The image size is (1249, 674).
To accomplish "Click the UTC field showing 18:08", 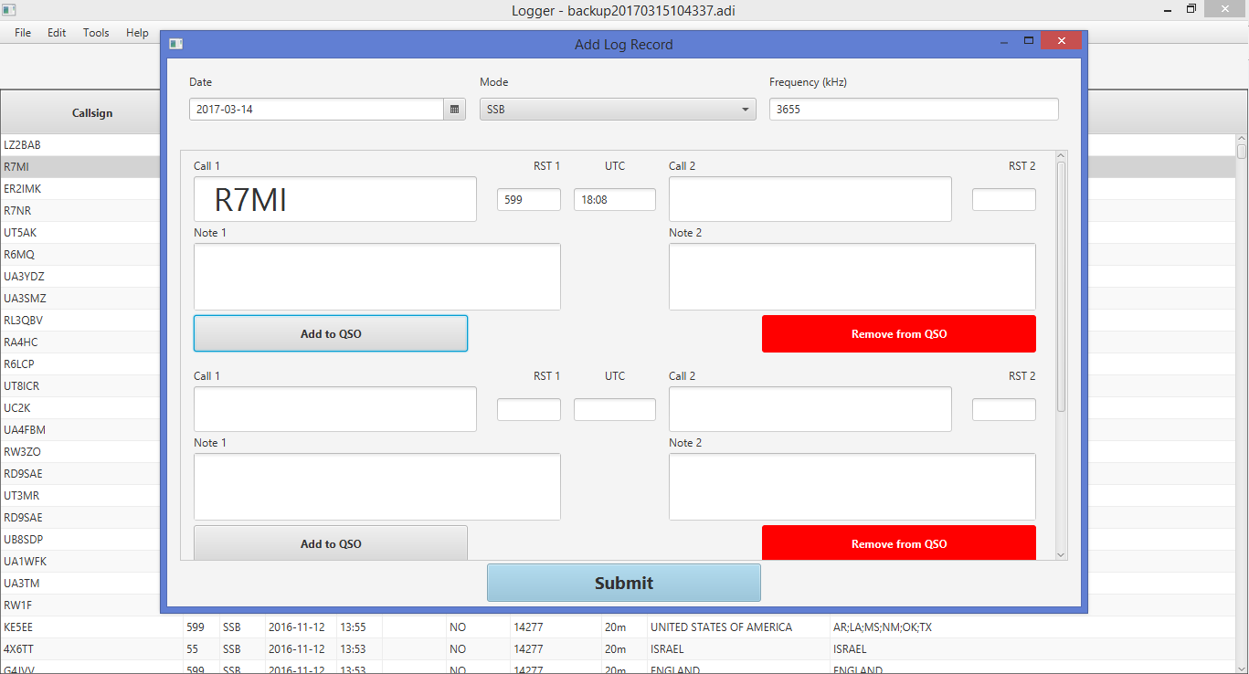I will pos(615,199).
